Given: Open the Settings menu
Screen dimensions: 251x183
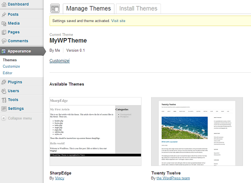Looking at the screenshot, I should point(16,109).
